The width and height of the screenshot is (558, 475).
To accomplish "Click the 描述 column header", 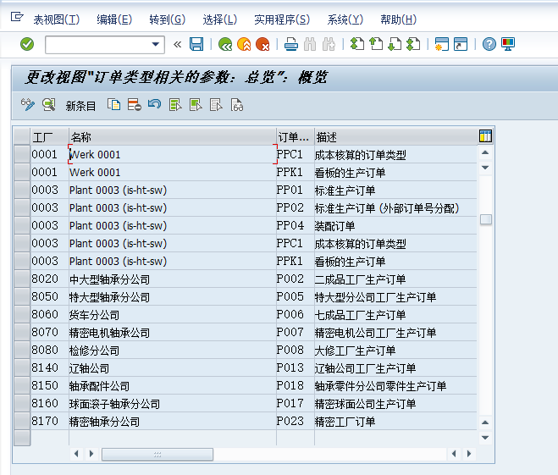I will tap(395, 136).
